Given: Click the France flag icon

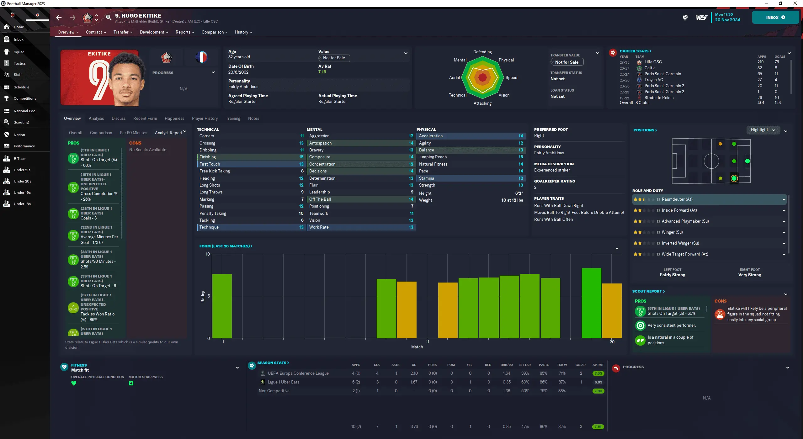Looking at the screenshot, I should [x=201, y=57].
